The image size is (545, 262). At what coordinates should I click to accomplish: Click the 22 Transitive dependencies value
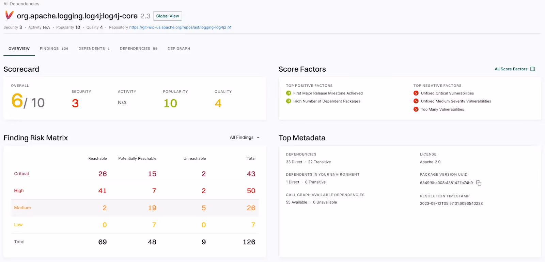click(x=320, y=162)
